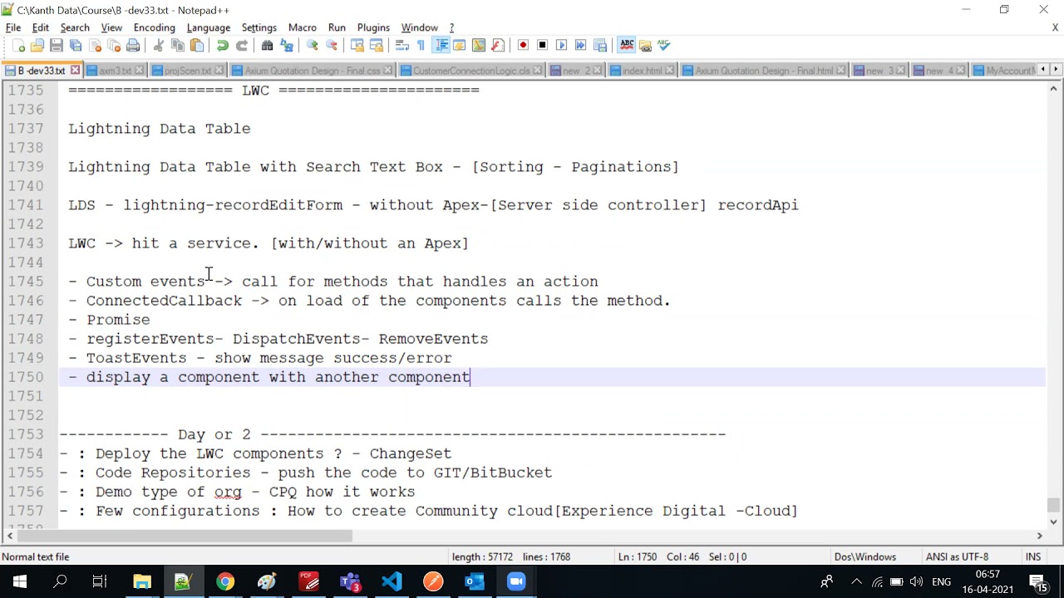
Task: Switch to the axm3.txt tab
Action: 115,71
